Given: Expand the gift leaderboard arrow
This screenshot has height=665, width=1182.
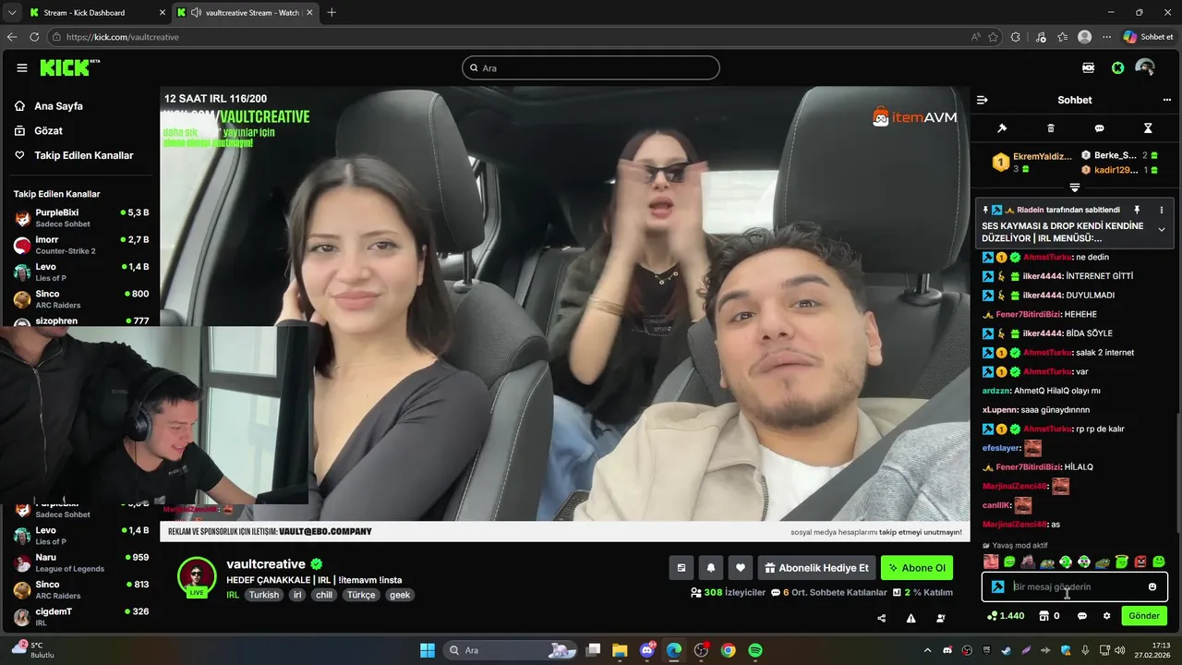Looking at the screenshot, I should pyautogui.click(x=1074, y=187).
